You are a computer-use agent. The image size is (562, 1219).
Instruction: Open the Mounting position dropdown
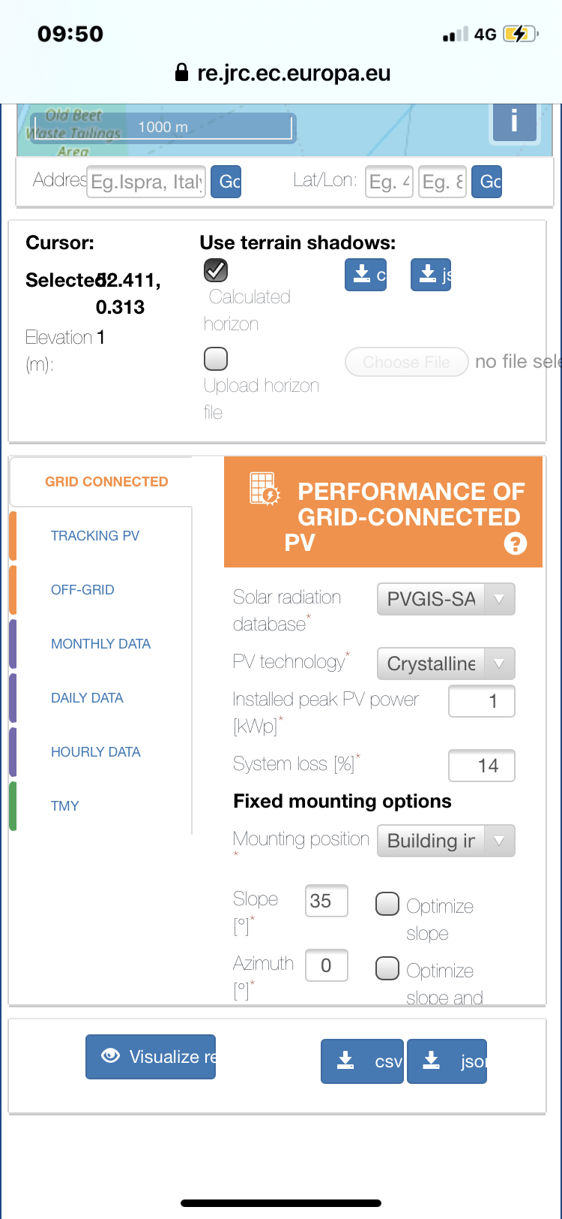click(446, 841)
